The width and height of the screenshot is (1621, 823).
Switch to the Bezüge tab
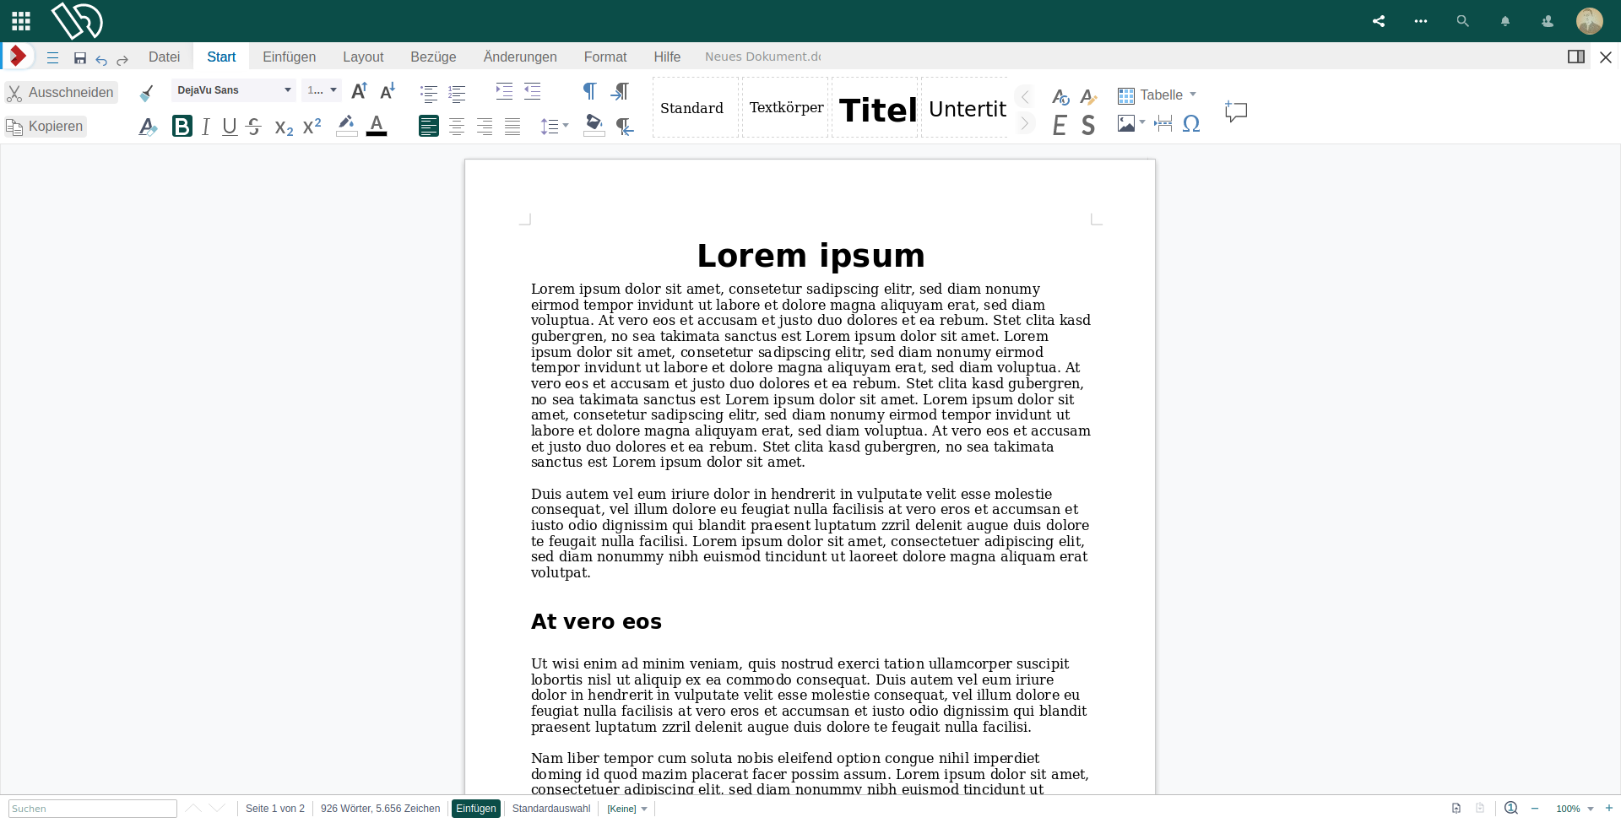[x=433, y=57]
